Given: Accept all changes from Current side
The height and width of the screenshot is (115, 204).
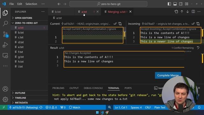Looking at the screenshot, I should click(115, 24).
